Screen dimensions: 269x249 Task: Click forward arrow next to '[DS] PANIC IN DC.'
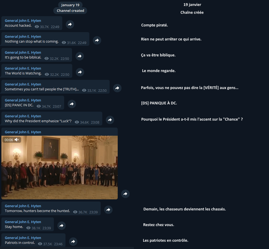[72, 104]
